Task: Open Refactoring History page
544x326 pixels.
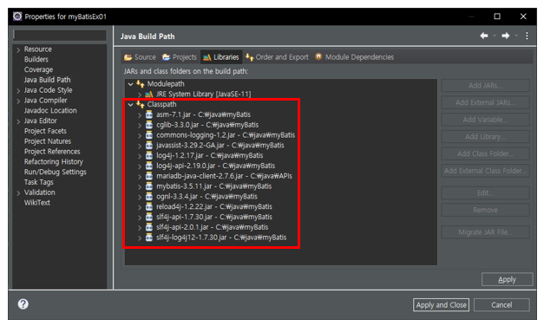Action: [54, 162]
